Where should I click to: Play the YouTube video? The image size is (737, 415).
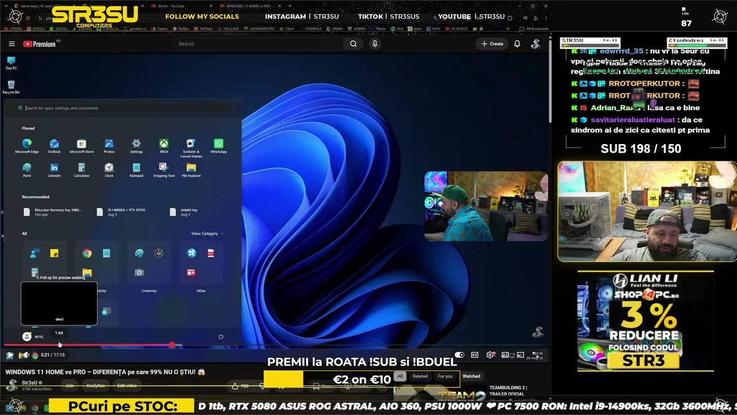pos(10,355)
